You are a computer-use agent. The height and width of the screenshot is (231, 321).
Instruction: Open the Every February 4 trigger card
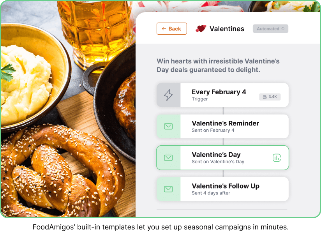click(x=222, y=95)
